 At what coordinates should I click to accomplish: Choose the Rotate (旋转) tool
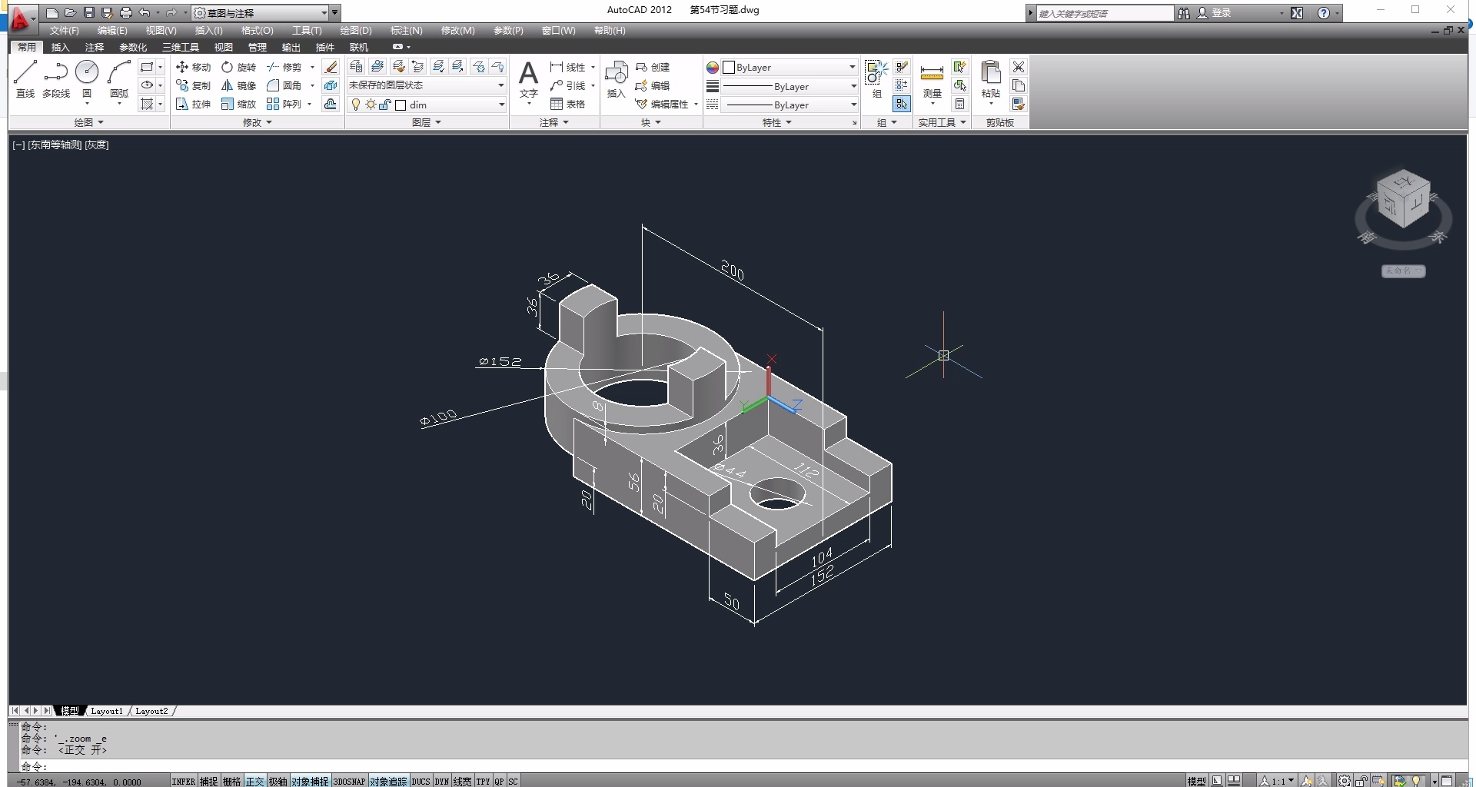coord(238,67)
